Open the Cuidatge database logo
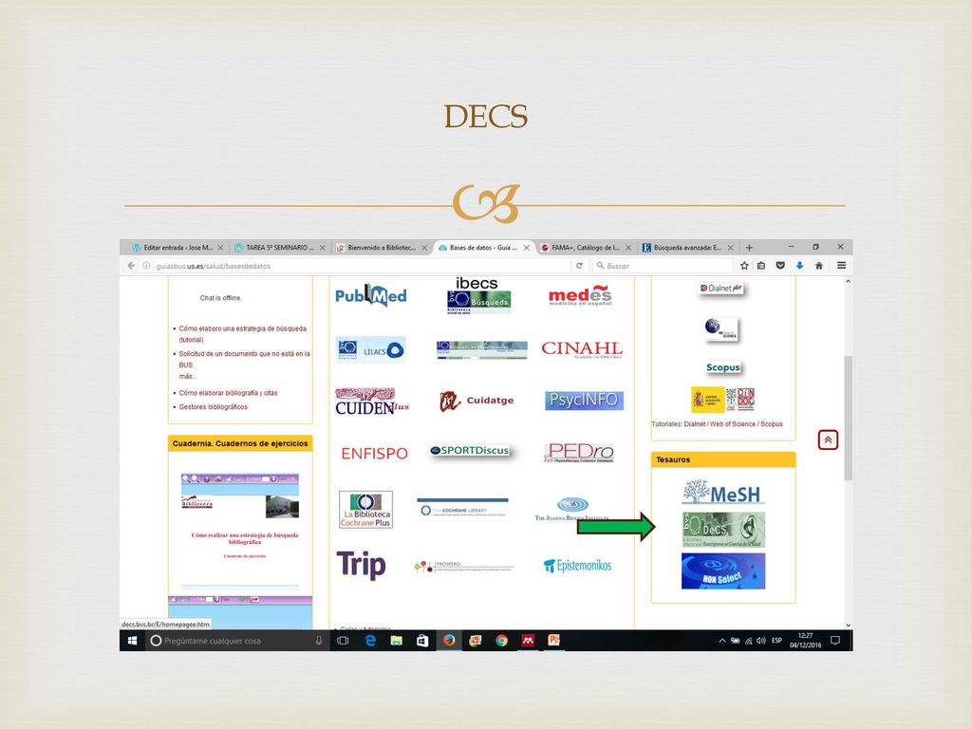Viewport: 972px width, 729px height. click(477, 402)
